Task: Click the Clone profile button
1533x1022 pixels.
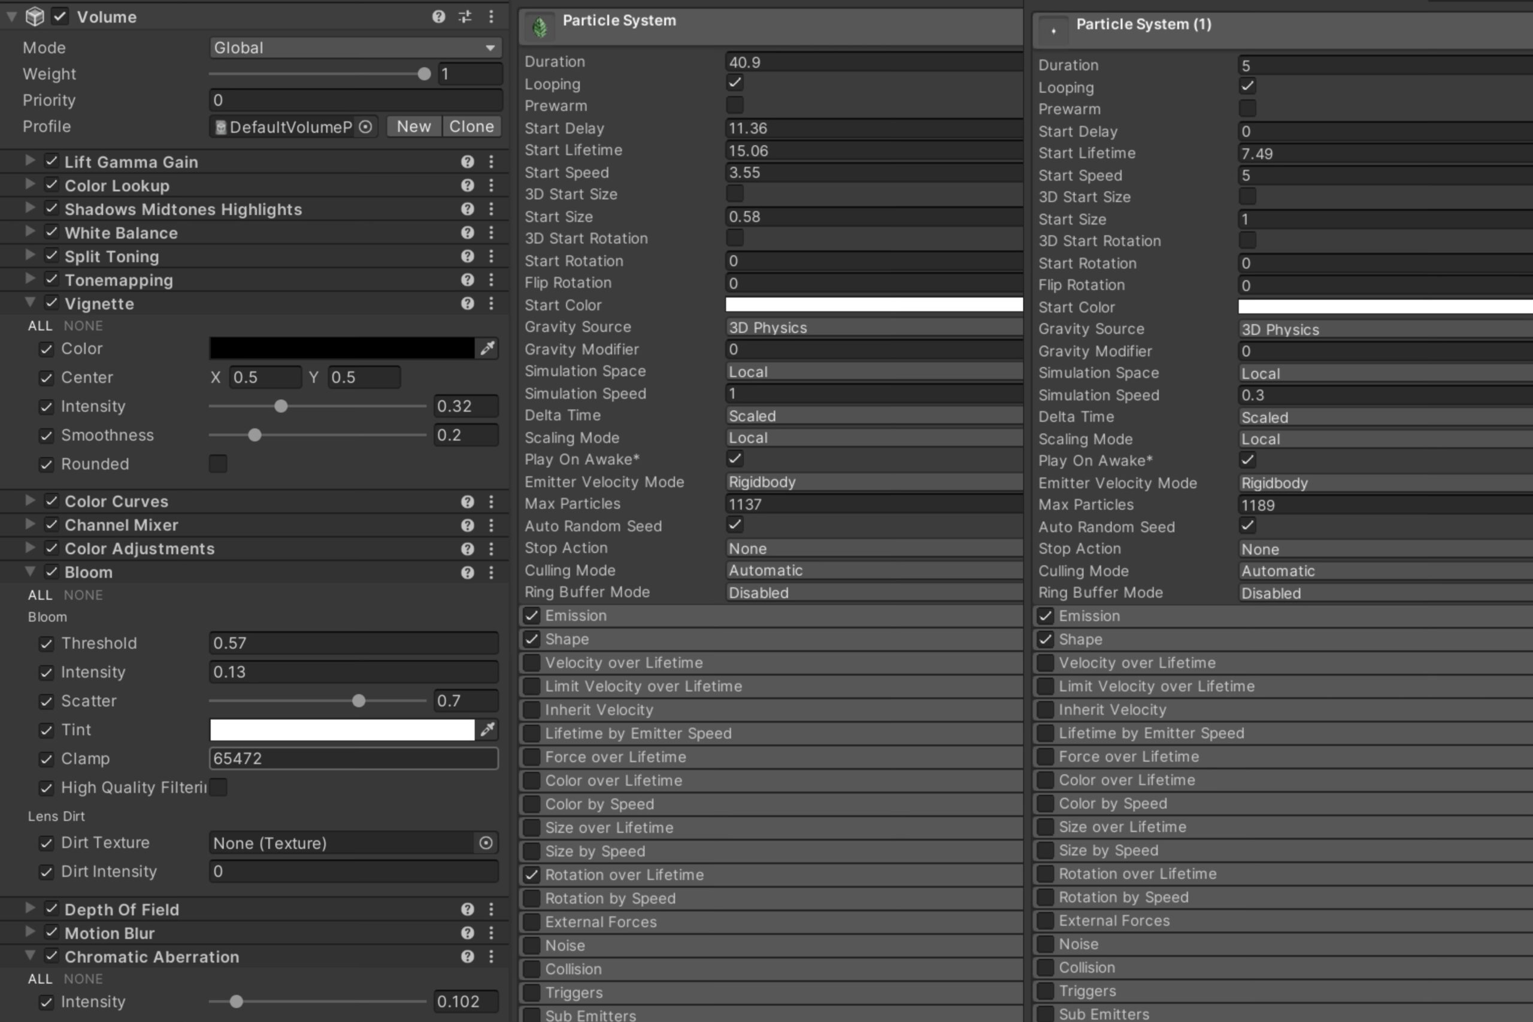Action: pyautogui.click(x=472, y=126)
